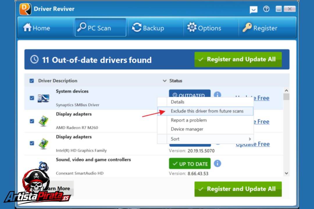Screen dimensions: 314x209
Task: Select the Sound, video and game controllers row
Action: [154, 166]
